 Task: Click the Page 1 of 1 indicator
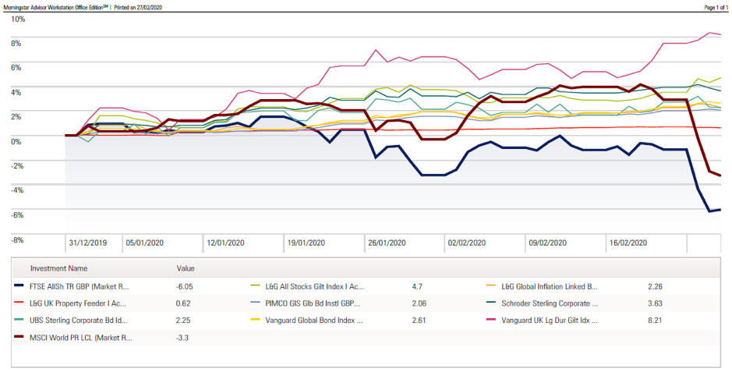coord(716,8)
